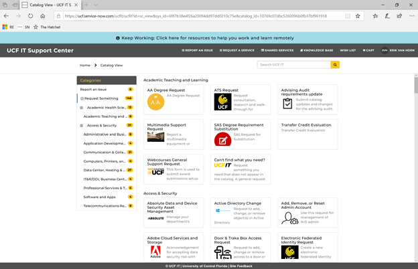Click the Adobe logo icon
Image resolution: width=418 pixels, height=269 pixels.
click(x=155, y=252)
